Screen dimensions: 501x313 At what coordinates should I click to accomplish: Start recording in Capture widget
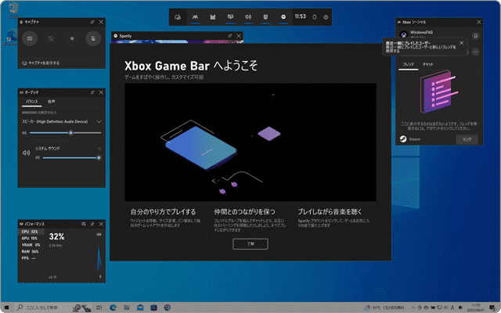click(72, 38)
